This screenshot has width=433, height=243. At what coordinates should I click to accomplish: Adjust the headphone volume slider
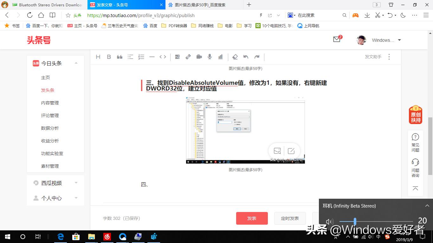(355, 221)
